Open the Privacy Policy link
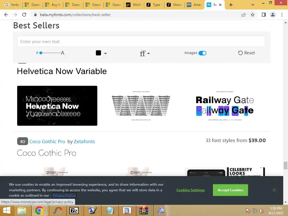 64,195
